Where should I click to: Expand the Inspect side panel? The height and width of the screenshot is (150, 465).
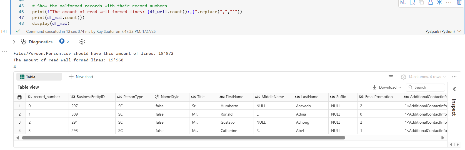[x=454, y=89]
